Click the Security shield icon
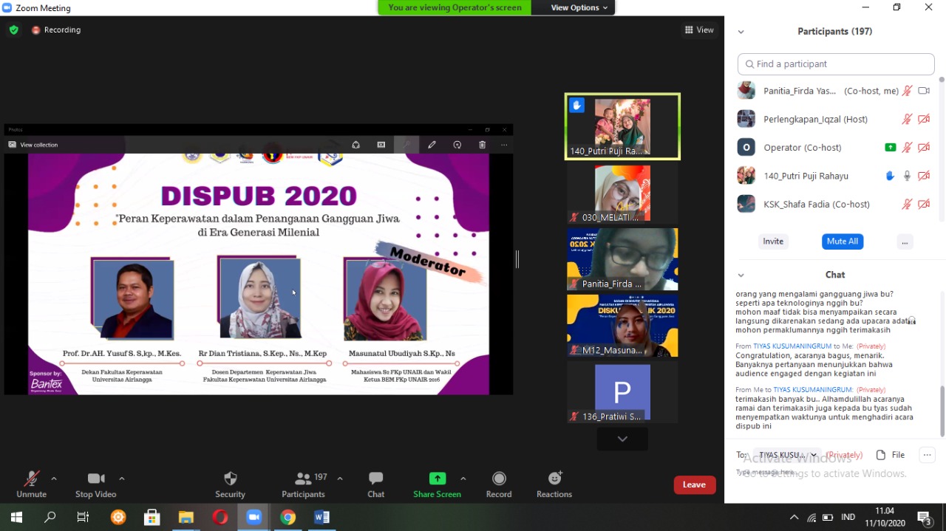 coord(230,479)
